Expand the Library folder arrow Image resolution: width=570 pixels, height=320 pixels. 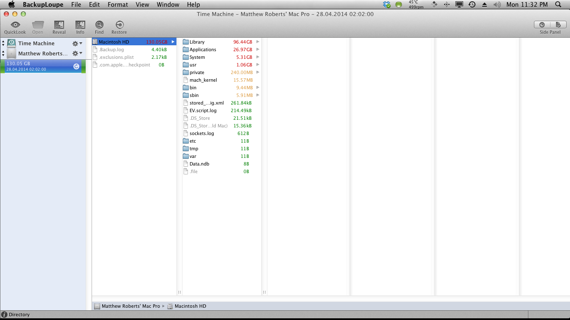pos(258,42)
